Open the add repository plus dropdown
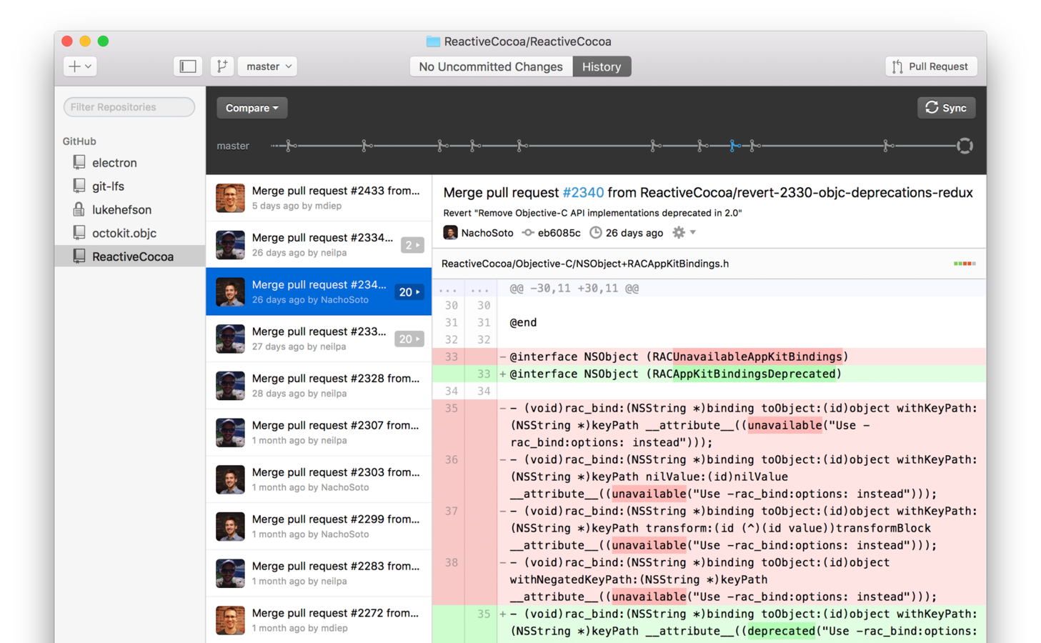The image size is (1041, 643). point(79,66)
